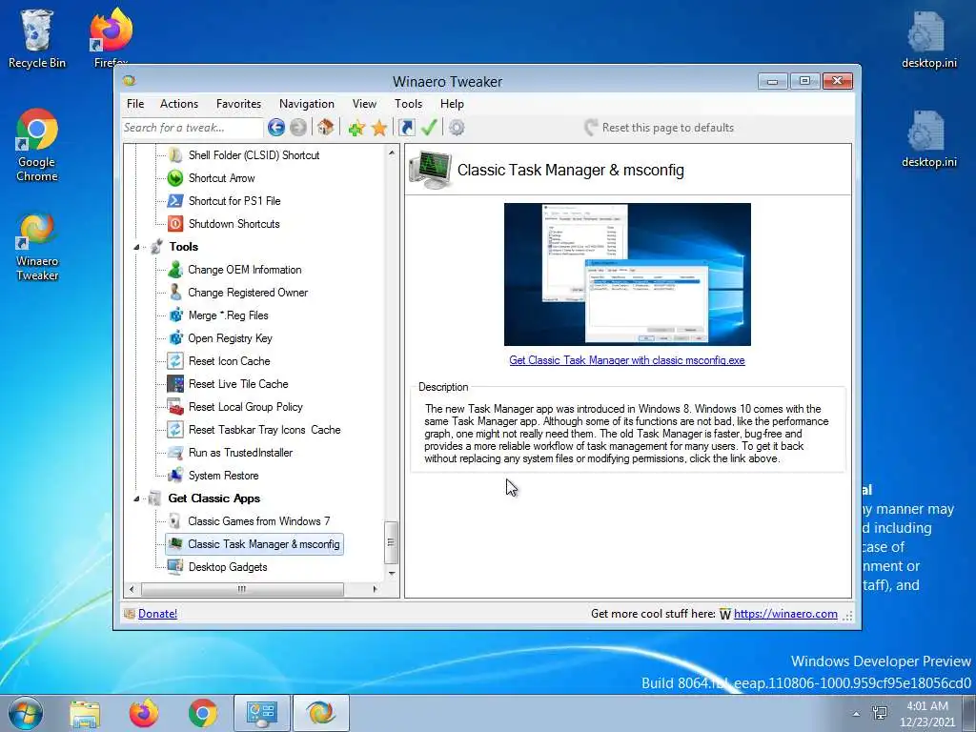The width and height of the screenshot is (976, 732).
Task: Click the Open Registry Key icon
Action: click(175, 338)
